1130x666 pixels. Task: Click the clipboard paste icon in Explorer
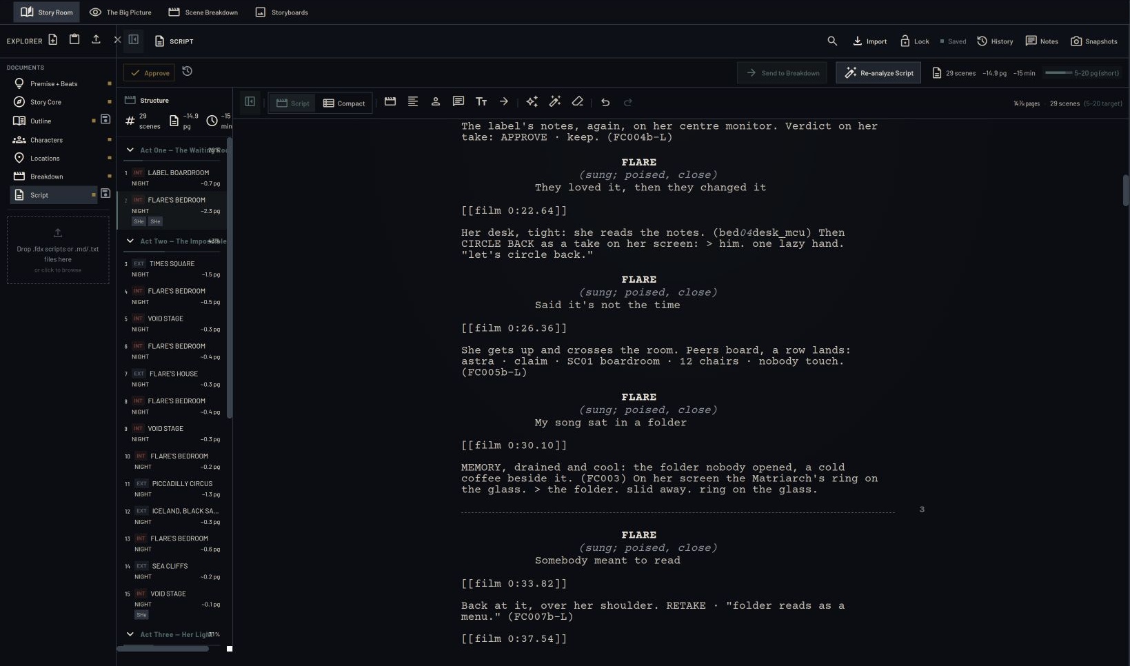[74, 40]
